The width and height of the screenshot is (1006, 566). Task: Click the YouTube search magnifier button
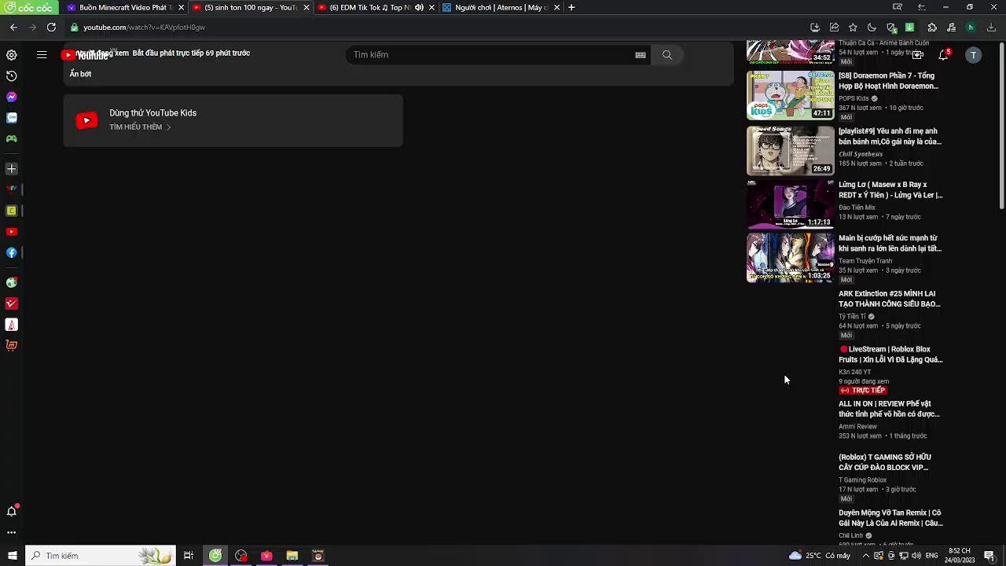point(667,55)
